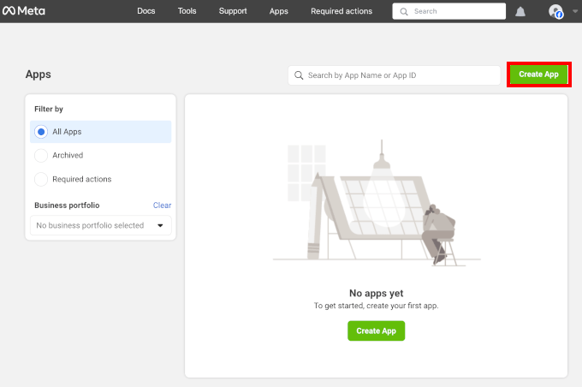The image size is (582, 387).
Task: Go to Support in top navigation
Action: coord(233,11)
